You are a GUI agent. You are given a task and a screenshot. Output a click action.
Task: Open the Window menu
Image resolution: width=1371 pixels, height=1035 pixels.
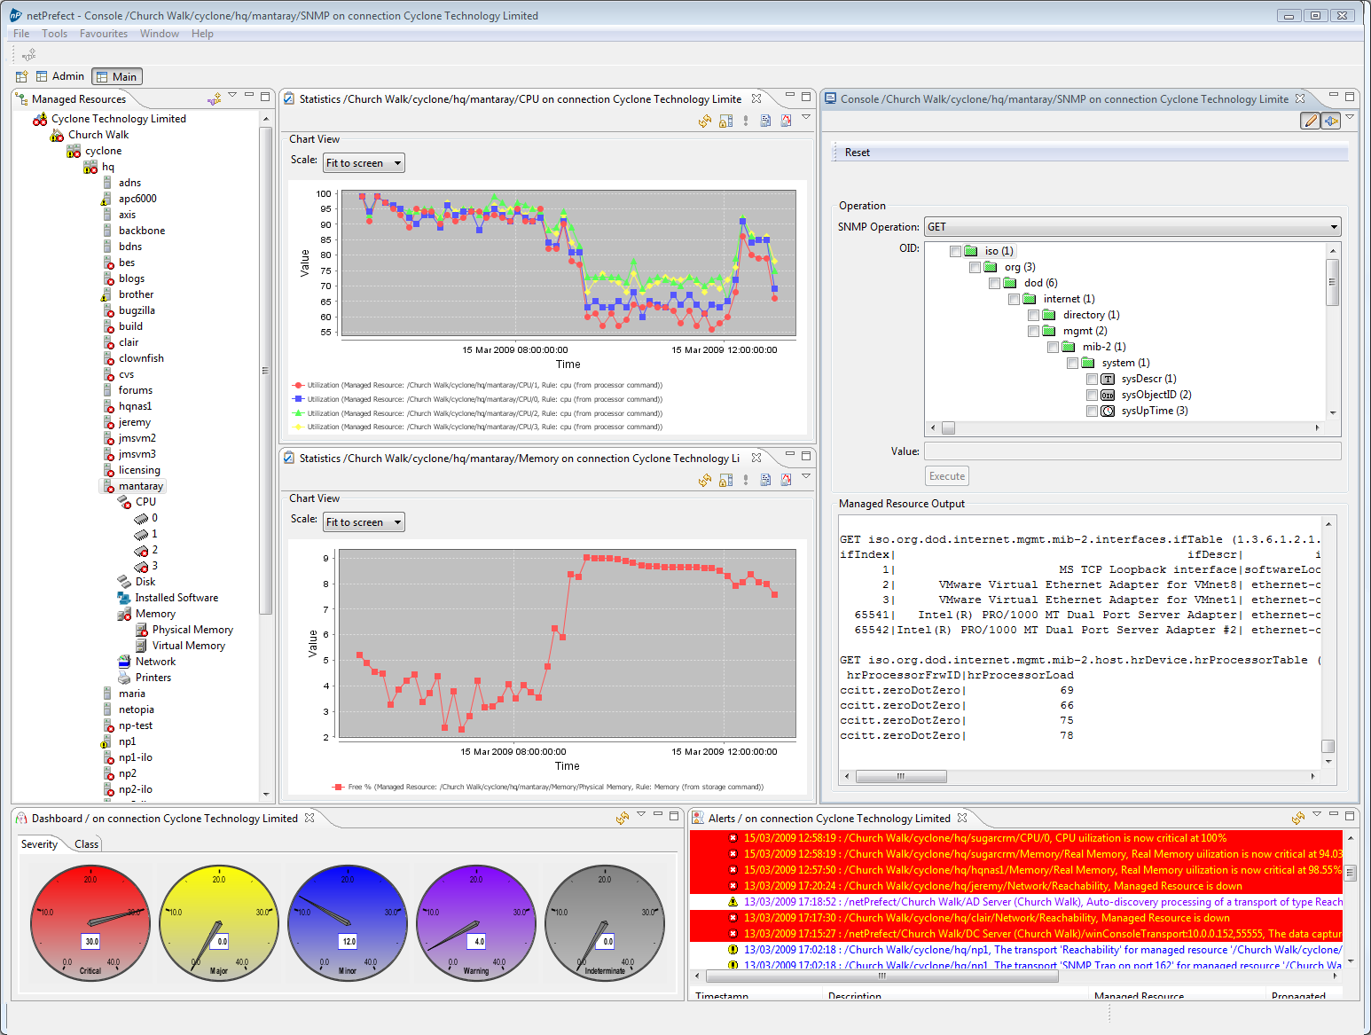click(x=160, y=34)
